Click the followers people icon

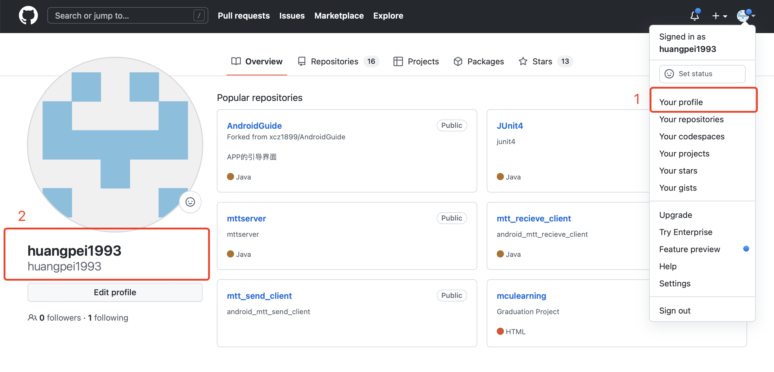pyautogui.click(x=32, y=317)
